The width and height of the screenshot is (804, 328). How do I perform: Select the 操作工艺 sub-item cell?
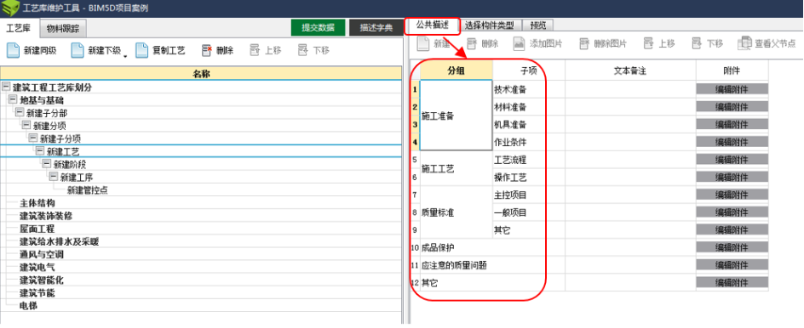529,178
